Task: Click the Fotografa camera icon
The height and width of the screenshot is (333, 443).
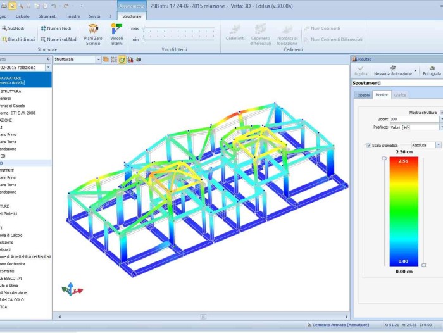Action: pos(432,67)
